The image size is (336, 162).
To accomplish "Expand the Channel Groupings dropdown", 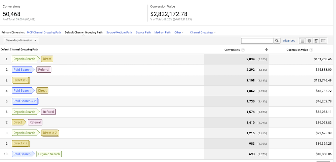I will [x=203, y=32].
